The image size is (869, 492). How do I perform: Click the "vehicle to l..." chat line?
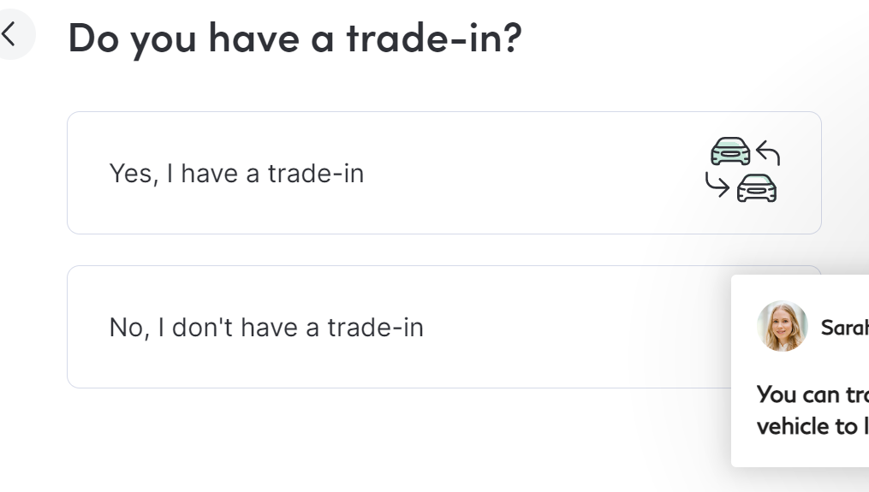coord(812,426)
